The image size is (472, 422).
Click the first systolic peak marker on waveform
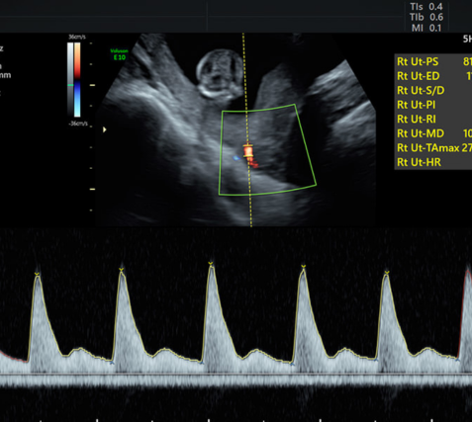click(x=37, y=274)
